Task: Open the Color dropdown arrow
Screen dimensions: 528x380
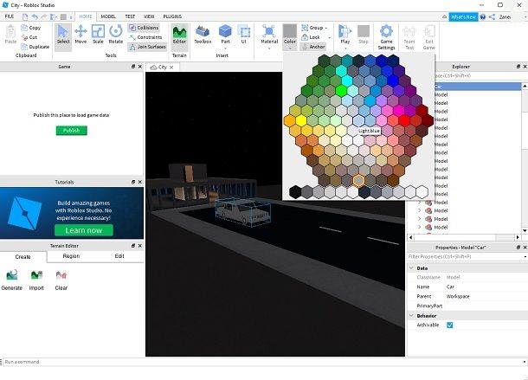Action: (x=290, y=48)
